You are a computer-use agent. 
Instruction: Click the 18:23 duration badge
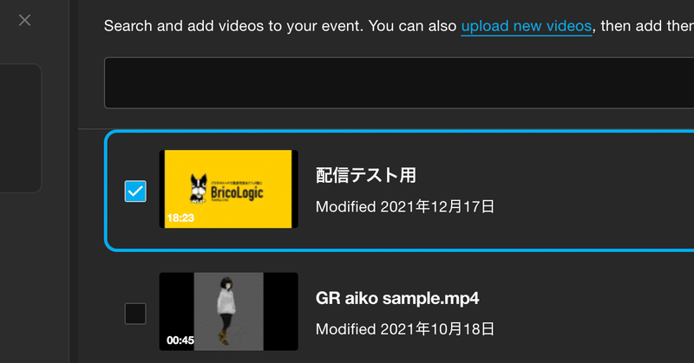point(180,217)
